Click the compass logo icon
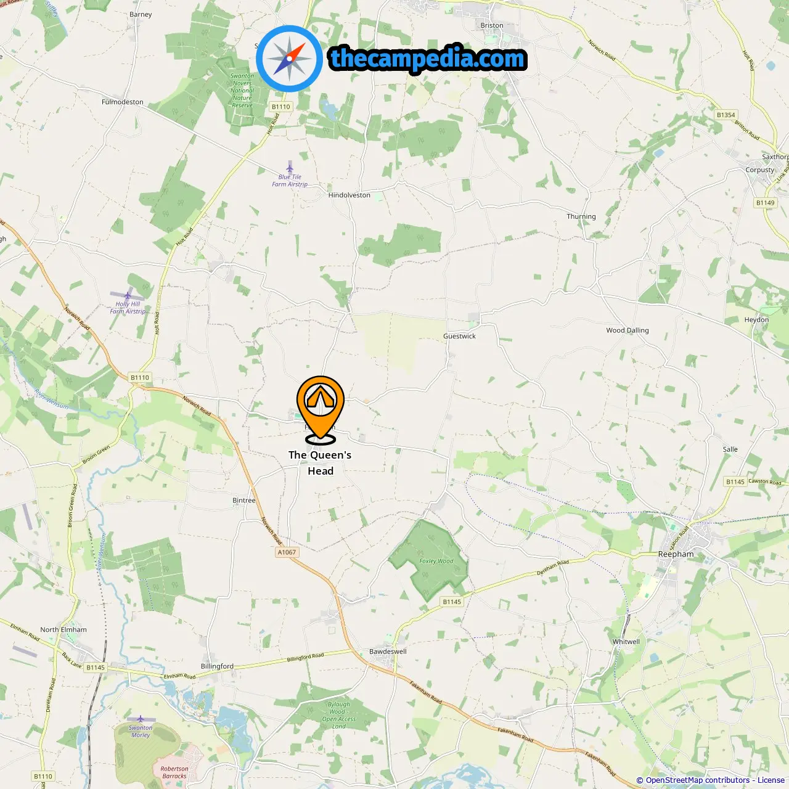Image resolution: width=789 pixels, height=789 pixels. coord(290,59)
